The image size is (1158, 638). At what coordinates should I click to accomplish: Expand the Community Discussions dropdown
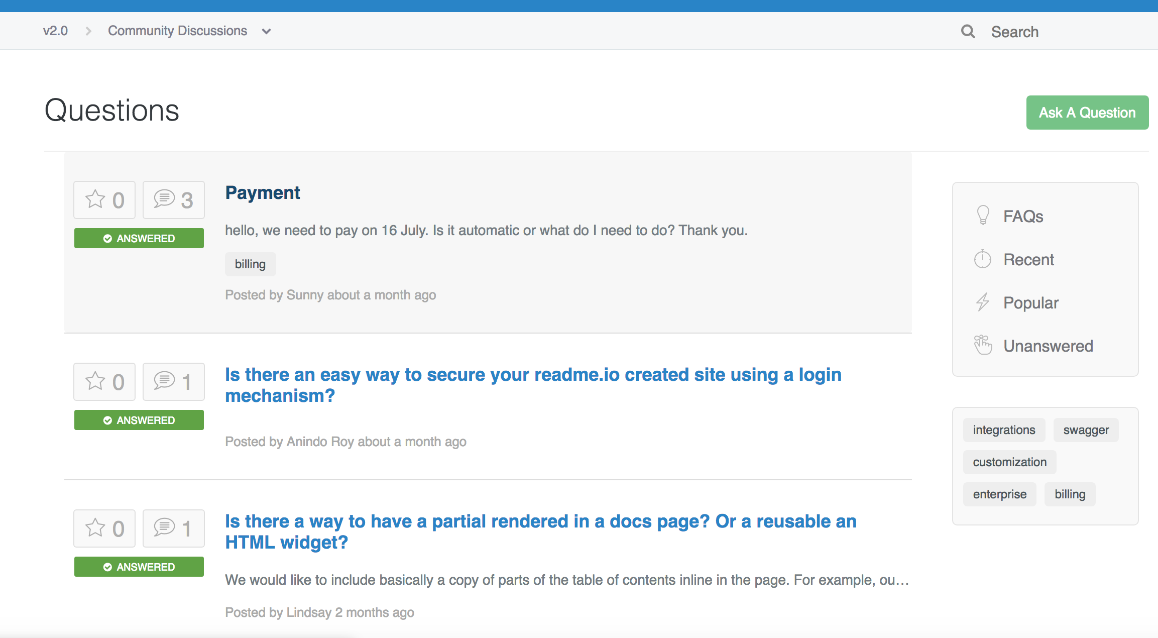click(266, 32)
